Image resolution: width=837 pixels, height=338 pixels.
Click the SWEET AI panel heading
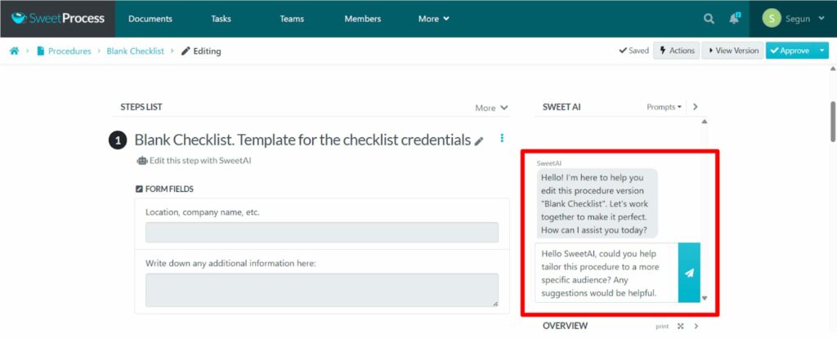(x=561, y=107)
